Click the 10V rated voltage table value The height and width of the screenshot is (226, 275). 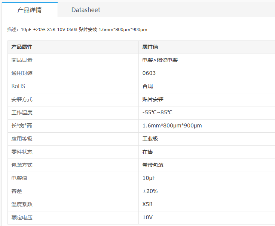[x=147, y=217]
